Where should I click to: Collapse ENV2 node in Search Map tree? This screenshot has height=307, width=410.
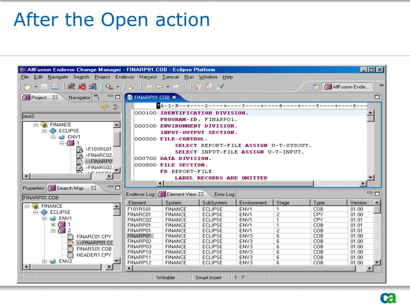44,261
